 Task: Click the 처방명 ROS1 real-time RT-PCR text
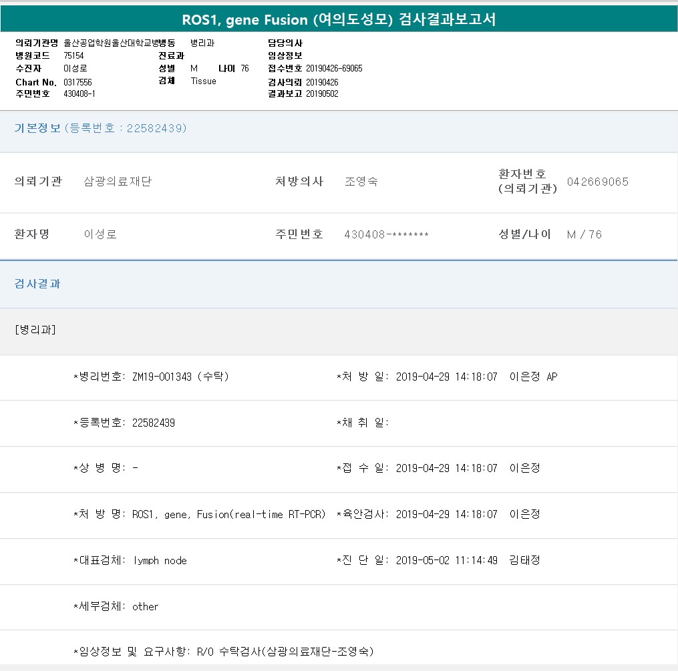point(228,514)
